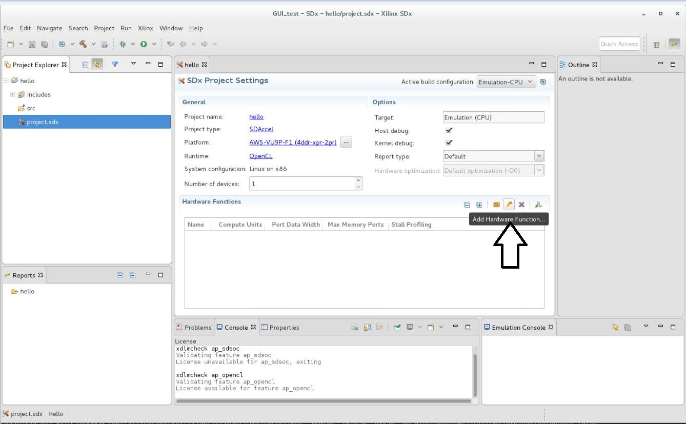Click the green Run play icon
The width and height of the screenshot is (686, 424).
click(x=144, y=44)
